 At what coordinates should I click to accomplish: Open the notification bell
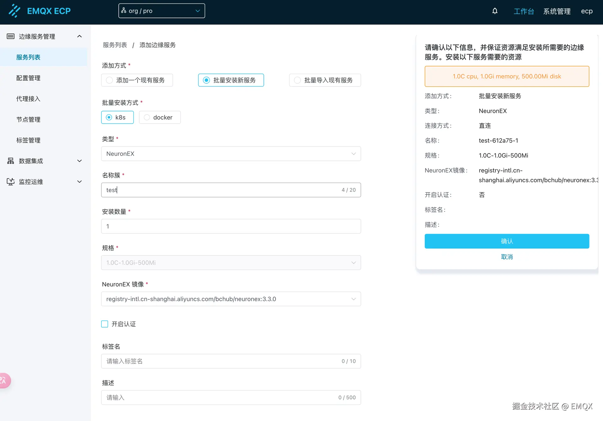tap(495, 11)
